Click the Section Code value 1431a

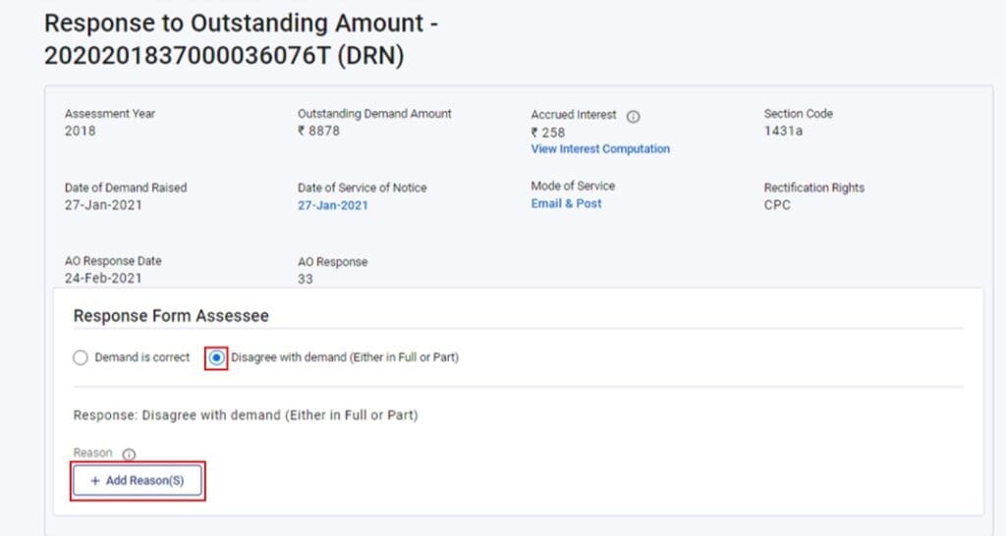pyautogui.click(x=783, y=131)
